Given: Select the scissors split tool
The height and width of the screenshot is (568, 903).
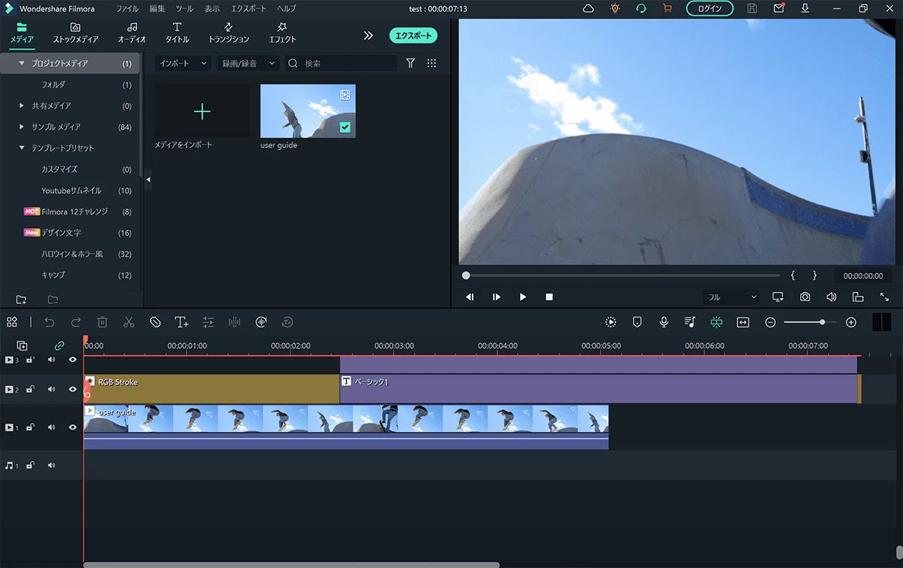Looking at the screenshot, I should [x=129, y=322].
